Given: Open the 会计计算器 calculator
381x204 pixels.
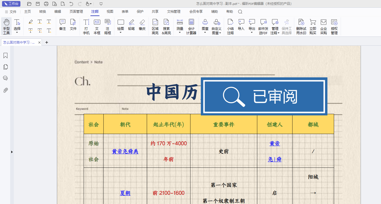Looking at the screenshot, I should (x=191, y=26).
